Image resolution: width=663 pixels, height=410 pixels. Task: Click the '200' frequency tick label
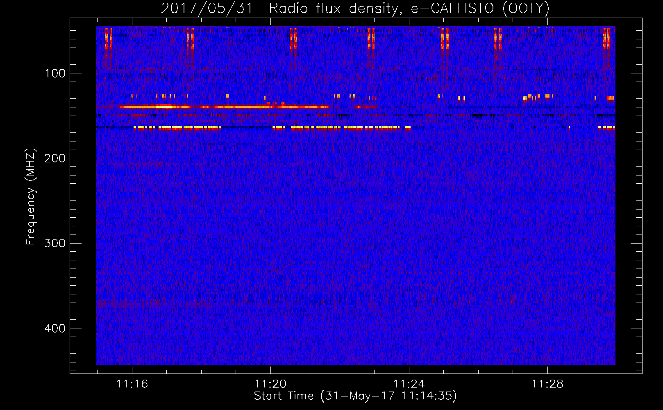click(x=55, y=158)
